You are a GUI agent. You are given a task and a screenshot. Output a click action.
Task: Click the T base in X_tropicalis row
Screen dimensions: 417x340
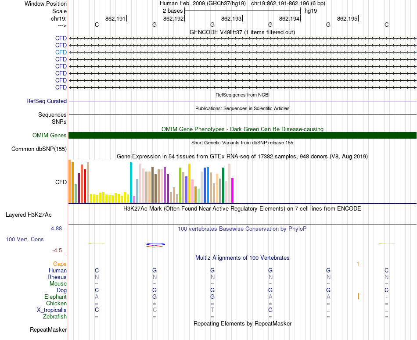212,310
